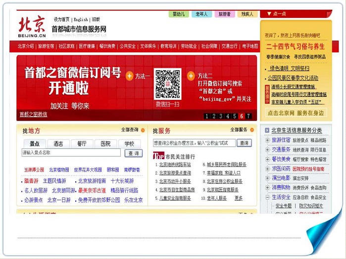Click the orange plus icon beside 方法一
This screenshot has width=346, height=259.
tap(129, 76)
